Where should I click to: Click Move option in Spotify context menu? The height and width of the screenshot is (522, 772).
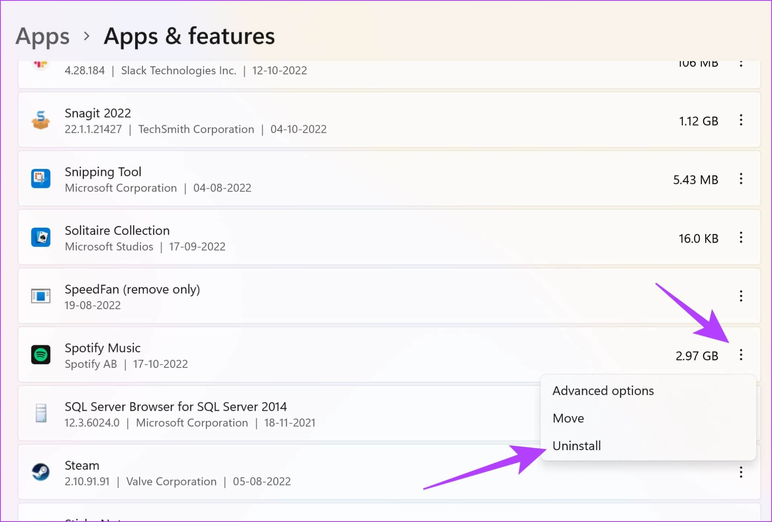tap(569, 418)
